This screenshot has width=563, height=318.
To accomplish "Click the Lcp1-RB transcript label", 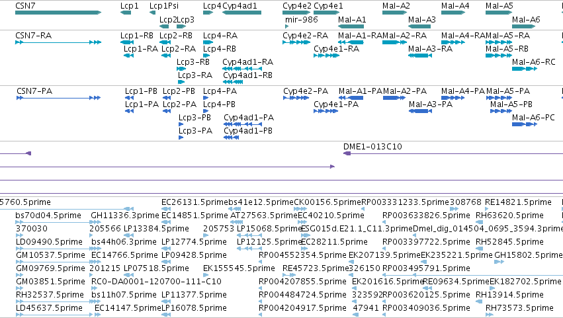I will pyautogui.click(x=137, y=36).
